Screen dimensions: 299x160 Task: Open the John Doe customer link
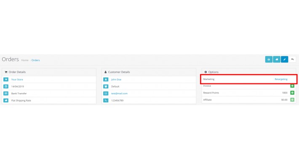click(116, 80)
